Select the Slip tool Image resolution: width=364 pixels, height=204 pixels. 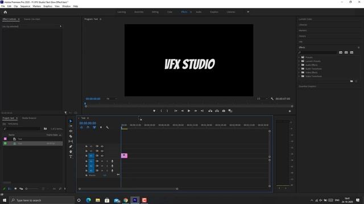tap(71, 141)
